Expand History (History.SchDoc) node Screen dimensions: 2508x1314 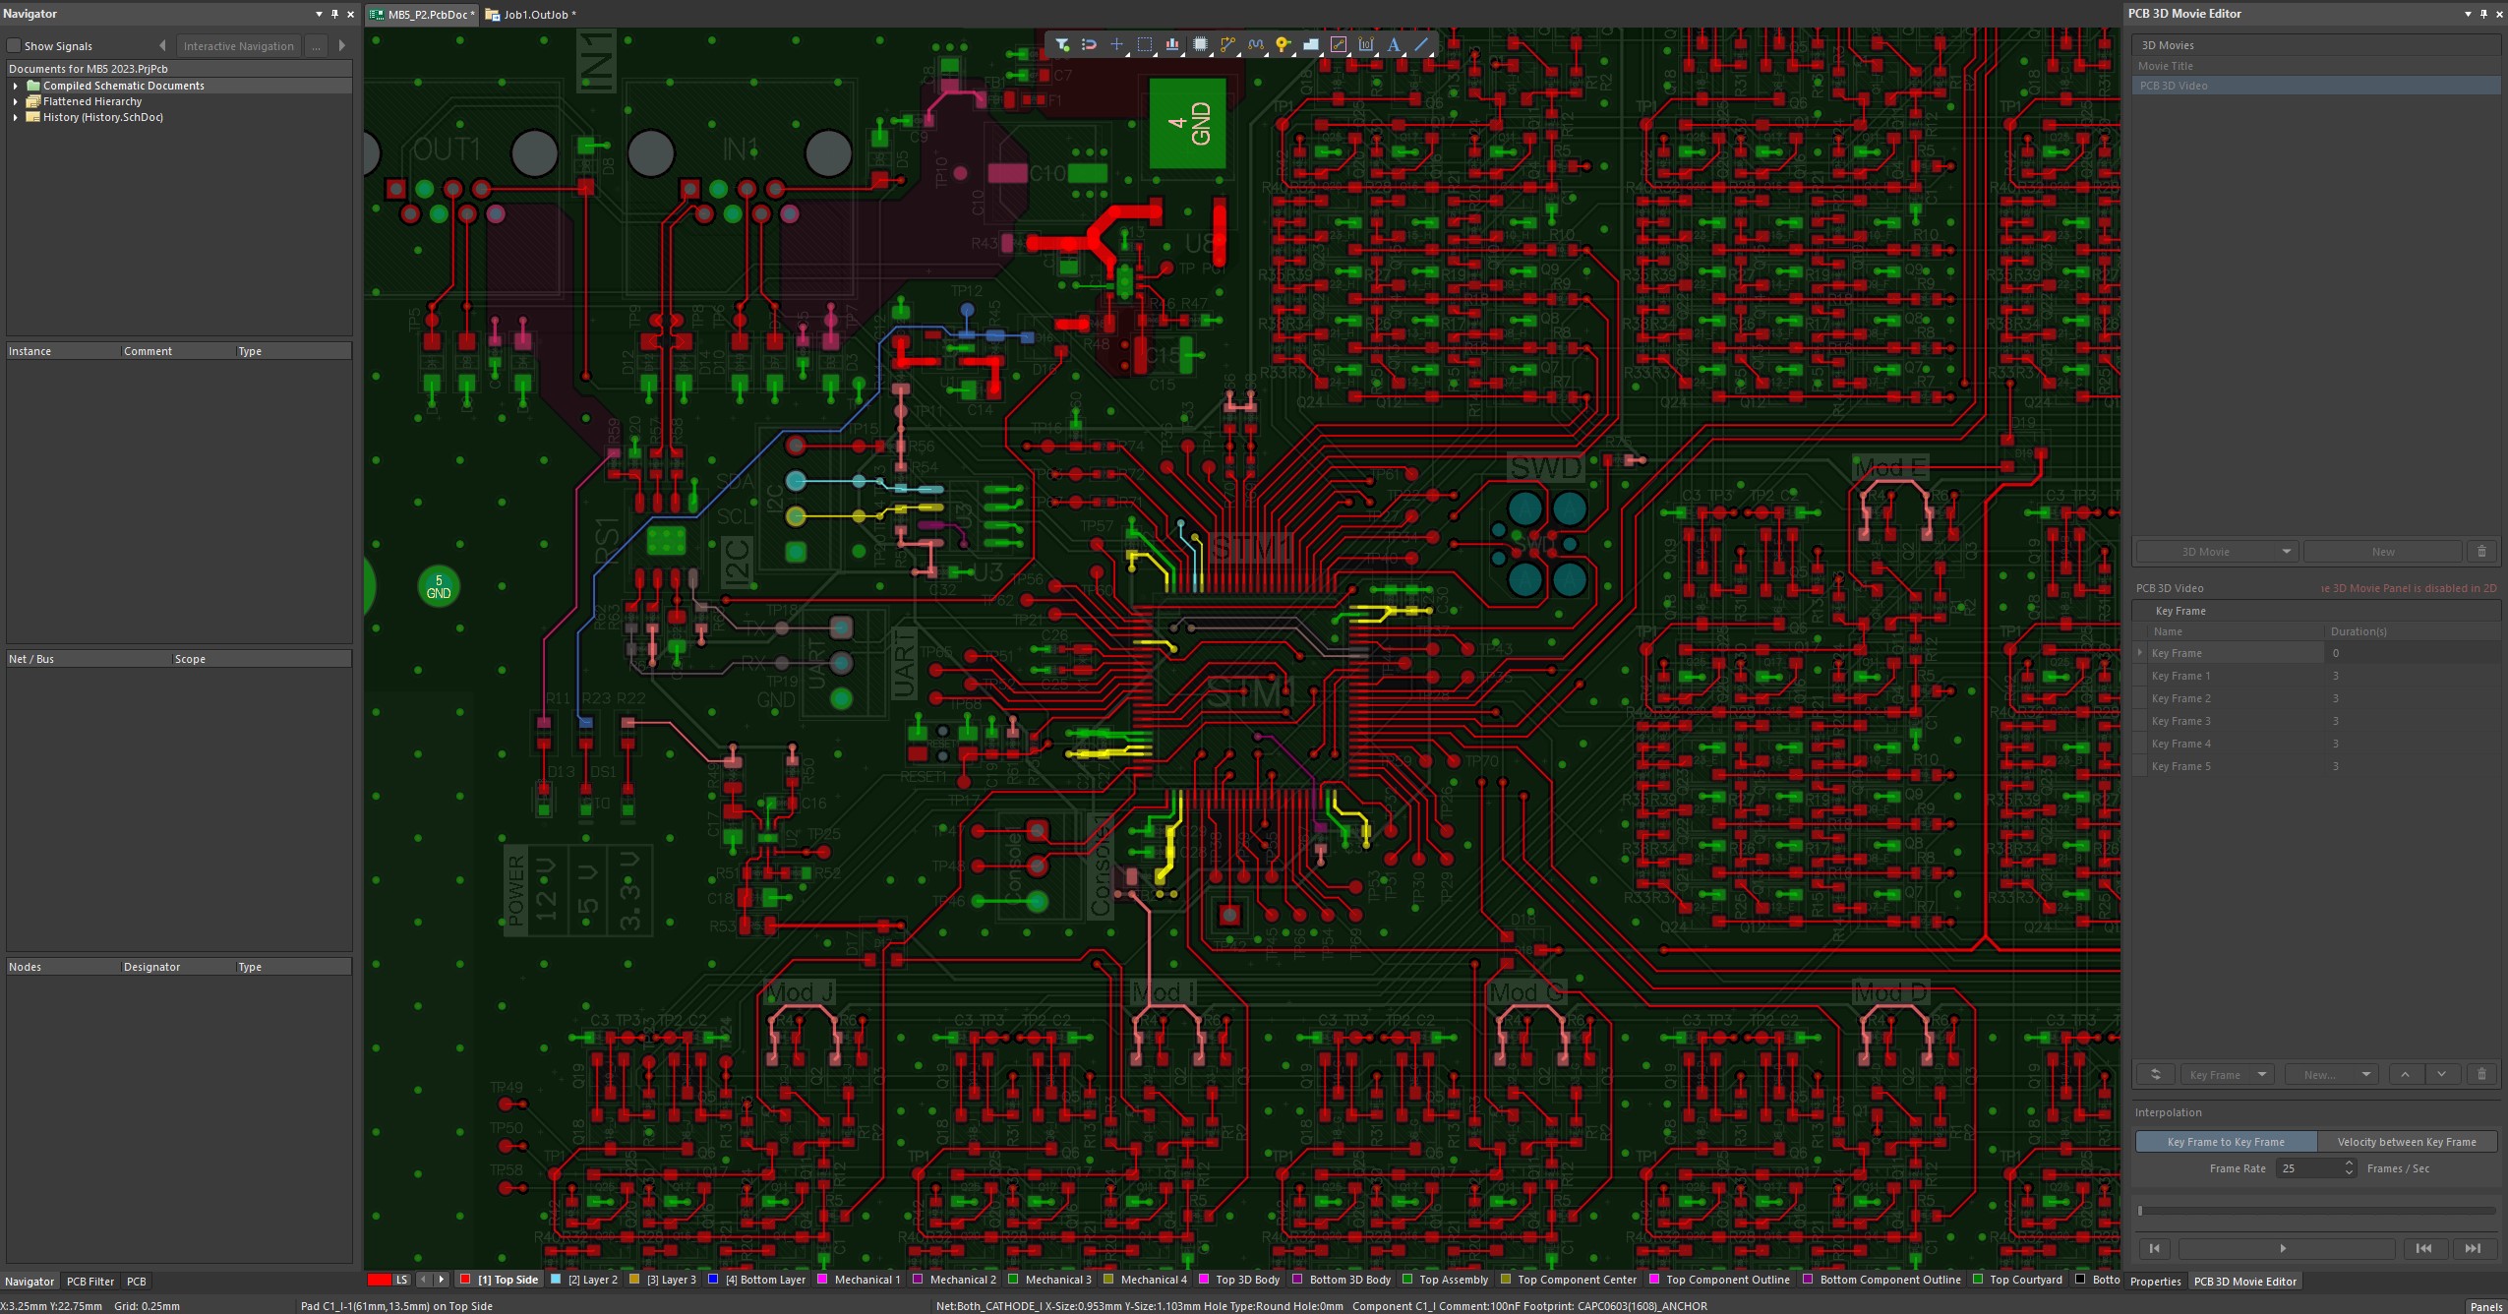(16, 117)
